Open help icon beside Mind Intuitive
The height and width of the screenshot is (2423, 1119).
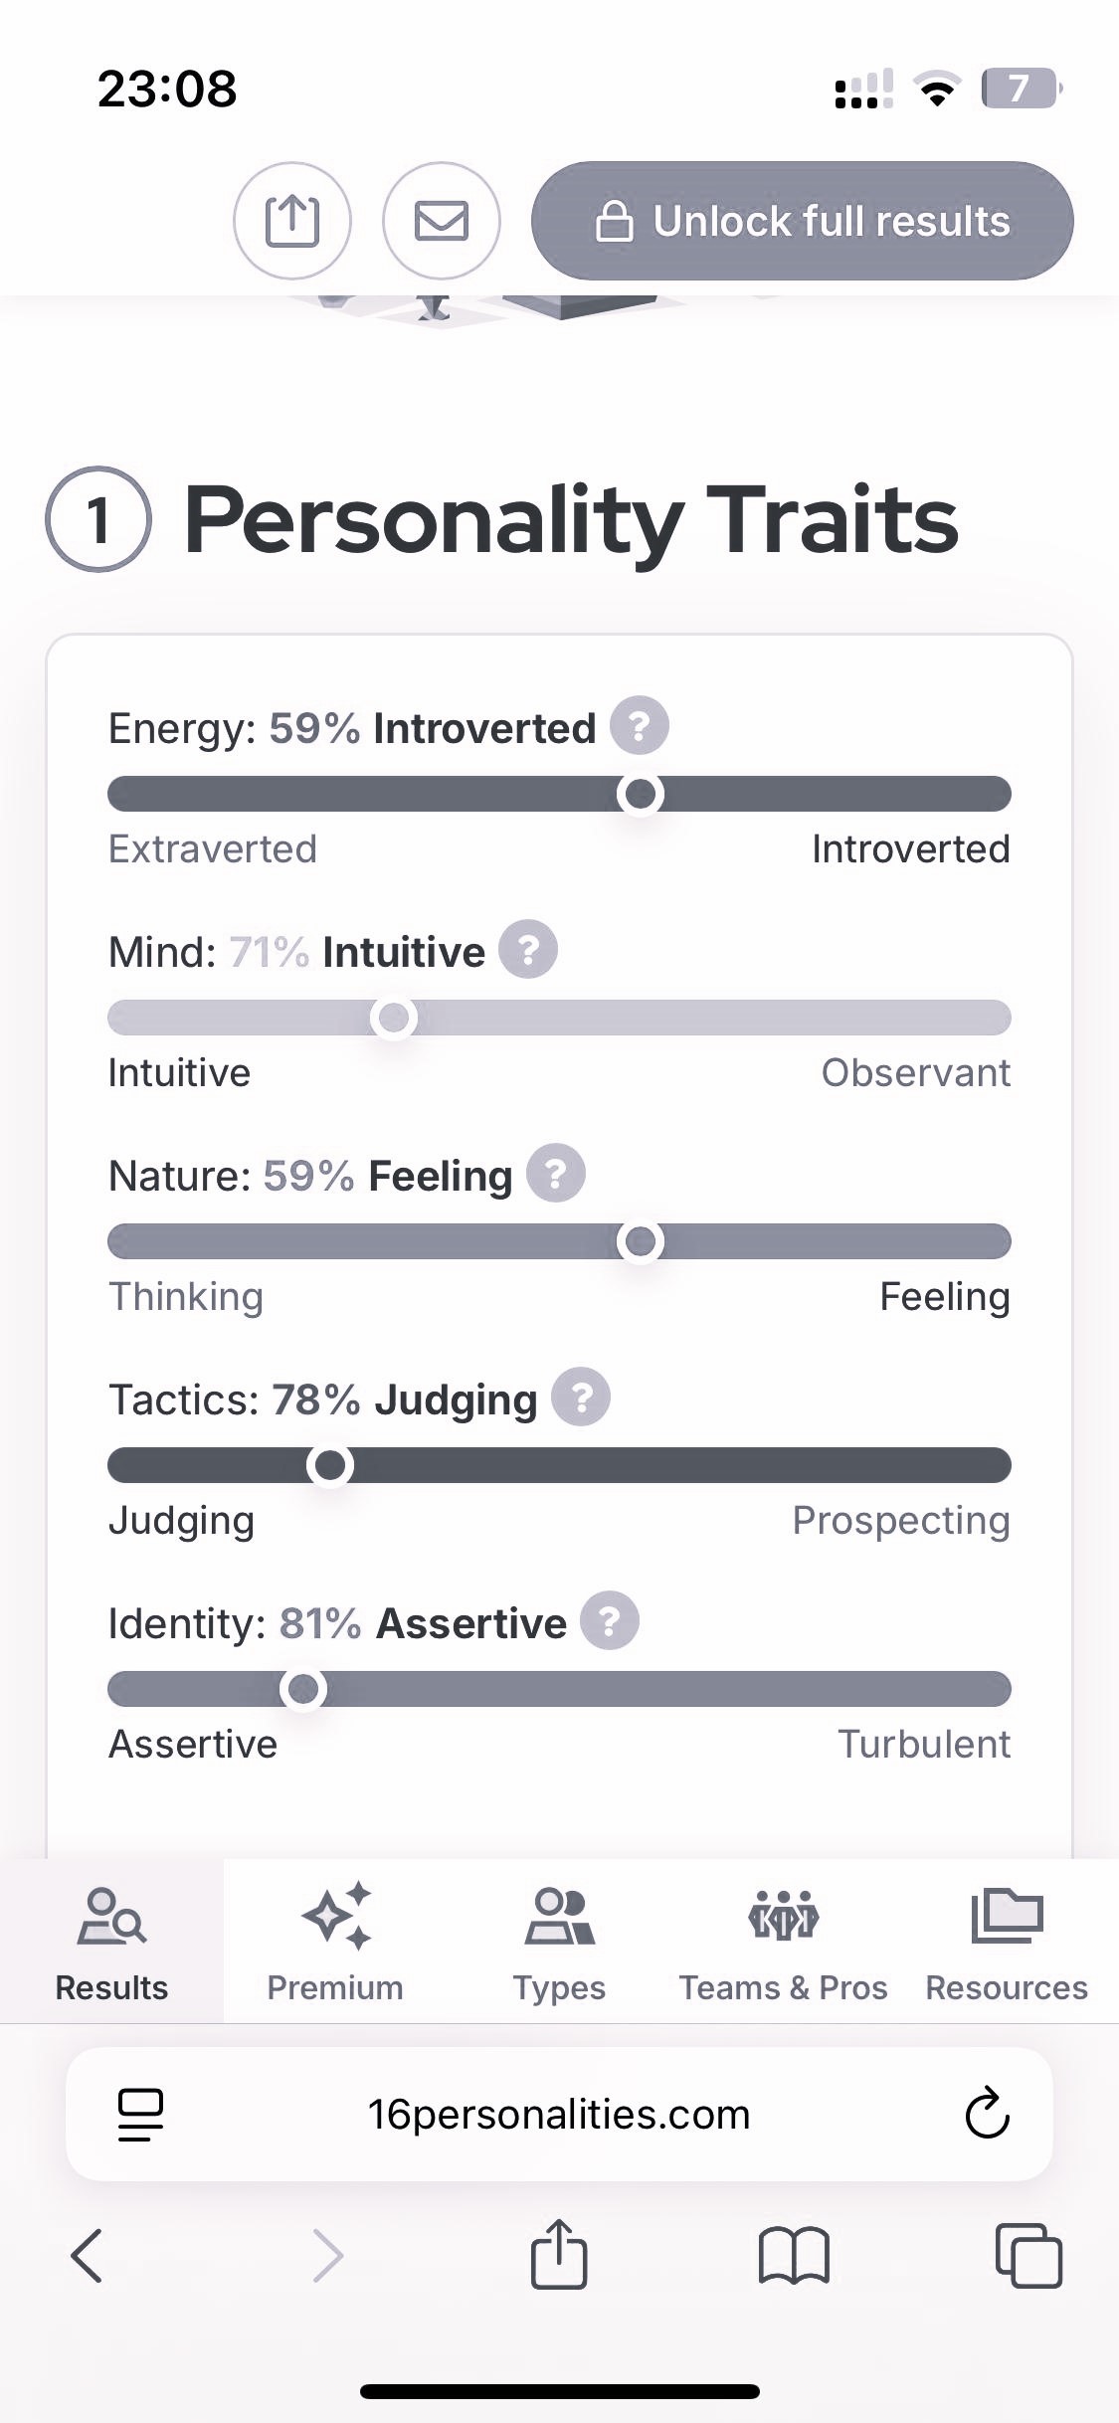[527, 949]
